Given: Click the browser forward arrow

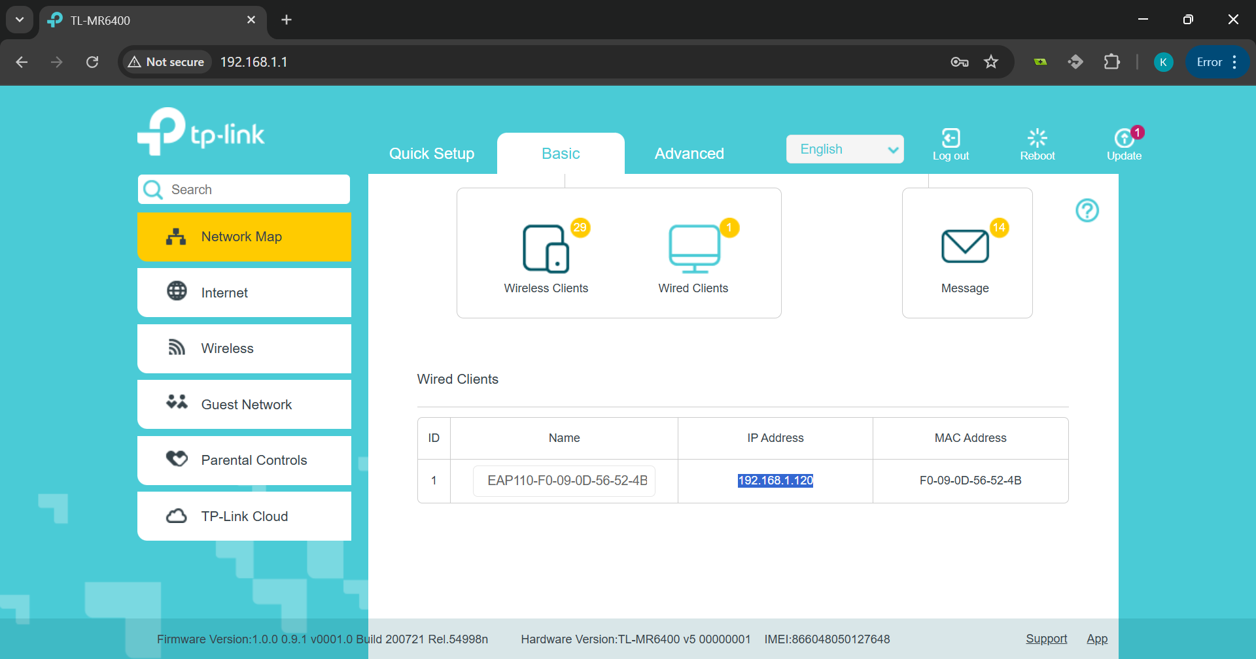Looking at the screenshot, I should tap(57, 62).
